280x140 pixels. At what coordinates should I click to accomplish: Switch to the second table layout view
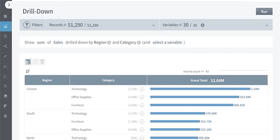point(35,62)
